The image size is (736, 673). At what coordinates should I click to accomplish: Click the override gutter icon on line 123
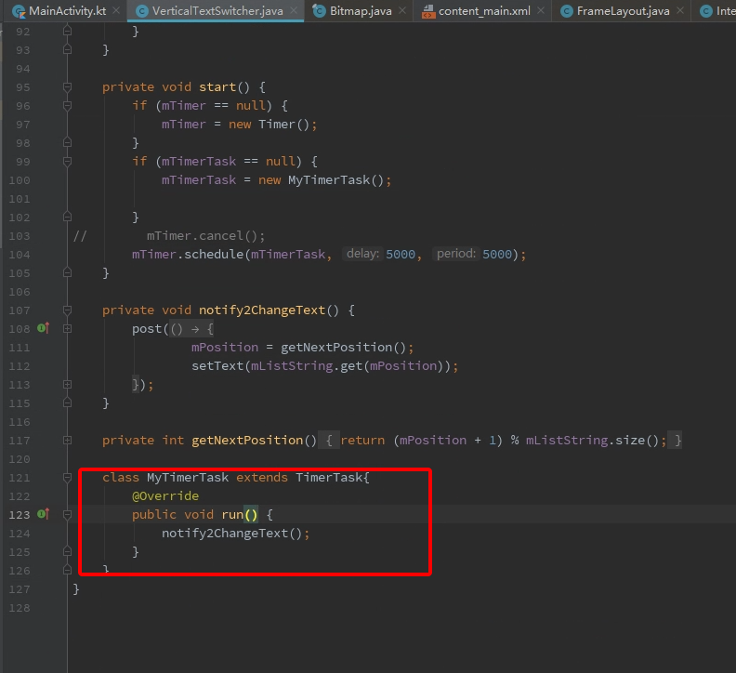click(x=43, y=514)
